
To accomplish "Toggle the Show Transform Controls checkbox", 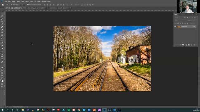I will point(28,5).
